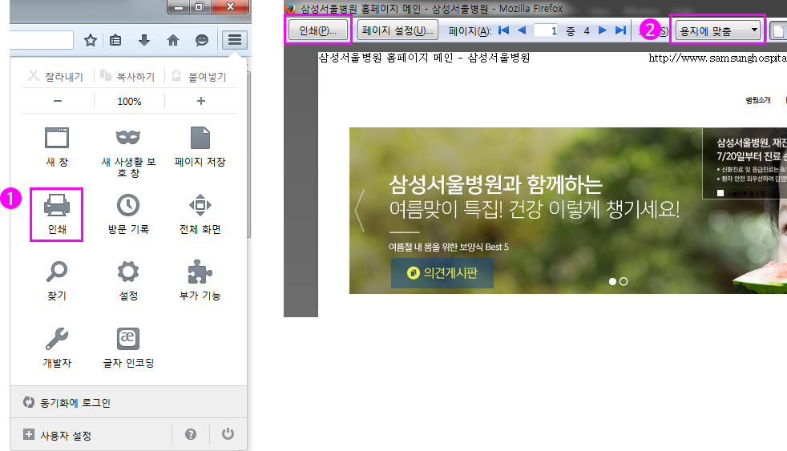Enter 전체 화면 full screen mode
The width and height of the screenshot is (787, 451).
[200, 214]
